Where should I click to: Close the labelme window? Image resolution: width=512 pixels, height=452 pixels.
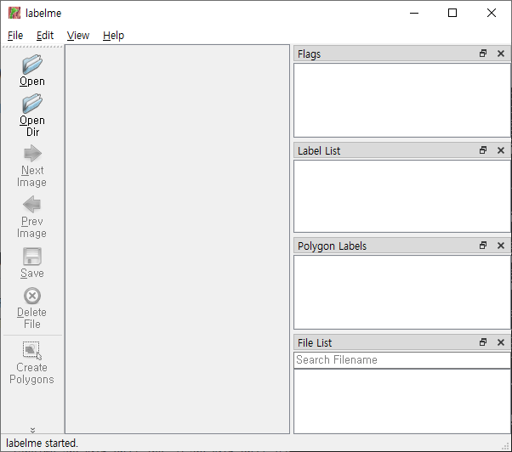click(x=491, y=13)
